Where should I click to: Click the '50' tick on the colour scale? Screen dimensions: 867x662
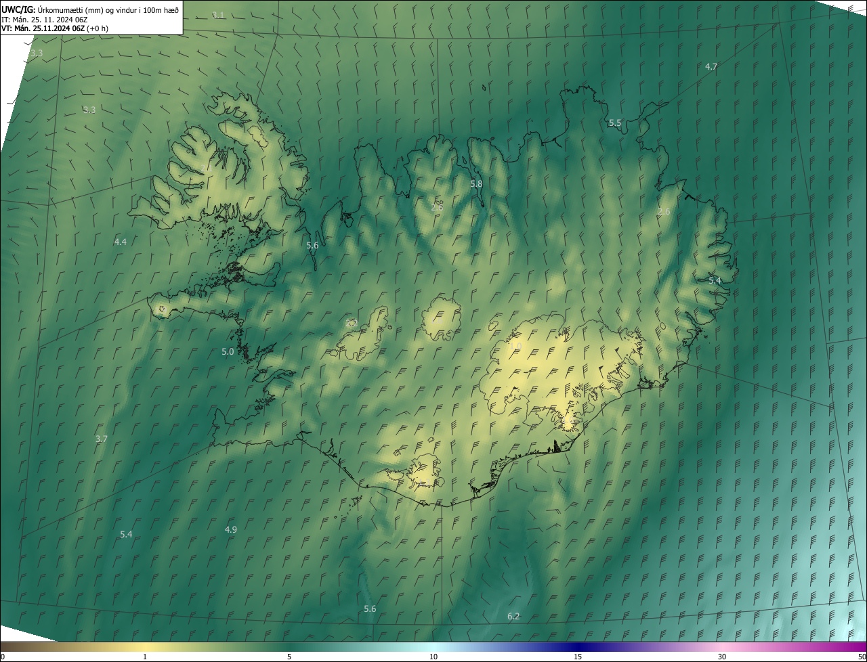pos(862,657)
